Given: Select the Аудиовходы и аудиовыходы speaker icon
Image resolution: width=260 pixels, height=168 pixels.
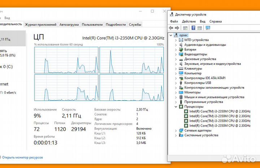Looking at the screenshot, I should coord(181,45).
